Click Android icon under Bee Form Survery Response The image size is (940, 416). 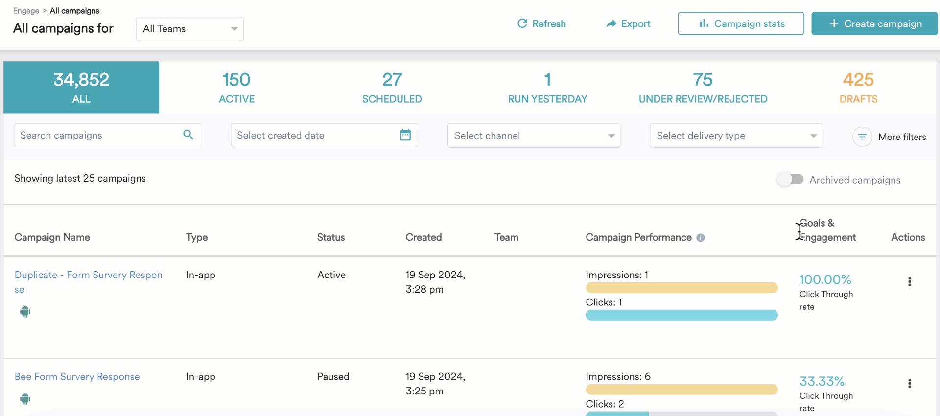click(25, 399)
